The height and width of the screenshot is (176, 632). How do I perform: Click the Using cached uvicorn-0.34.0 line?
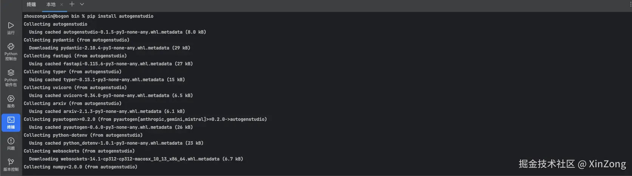click(x=111, y=96)
